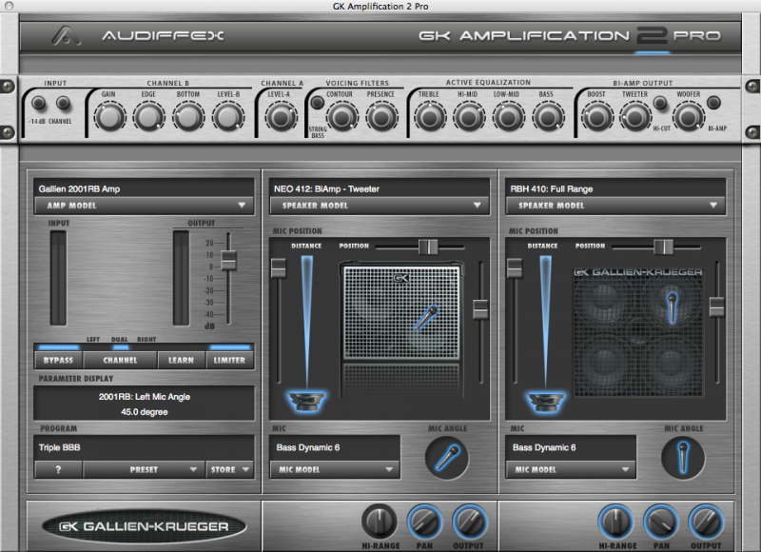Open the RBH 410 Speaker Model dropdown
This screenshot has height=552, width=761.
point(615,206)
